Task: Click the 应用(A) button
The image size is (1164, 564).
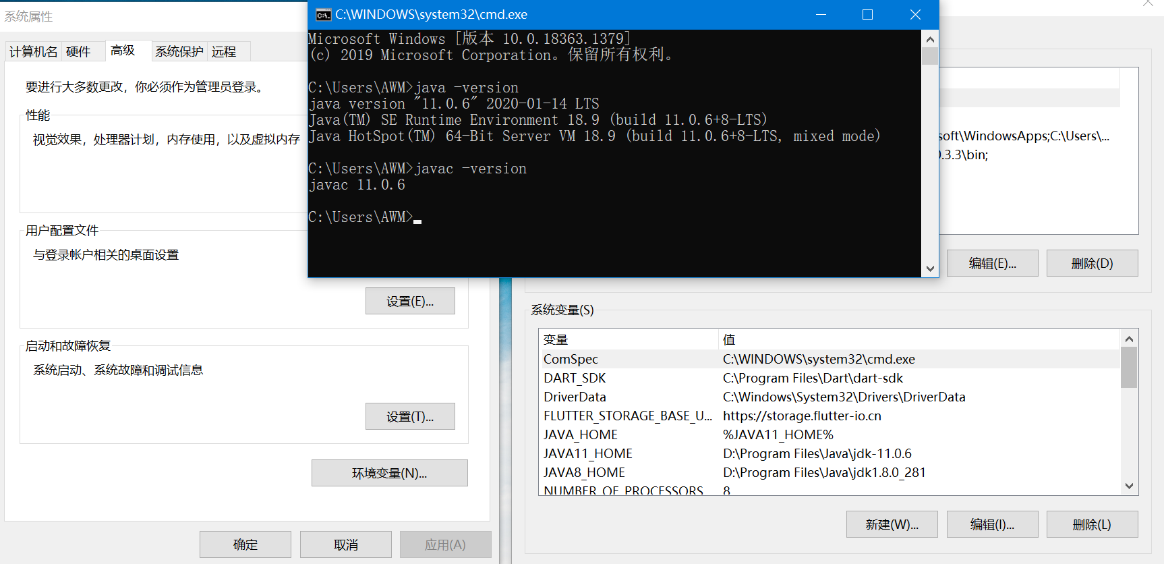Action: pyautogui.click(x=445, y=544)
